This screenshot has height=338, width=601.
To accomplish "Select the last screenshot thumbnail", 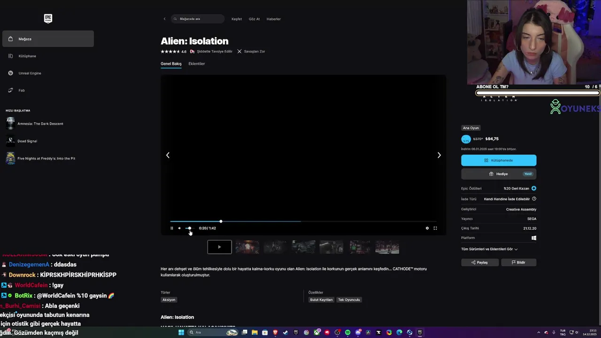I will 387,247.
